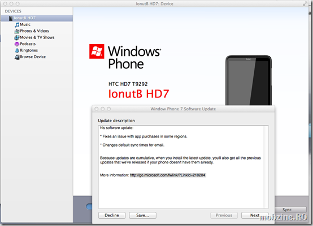
Task: Click the Browse Device icon
Action: coord(17,57)
